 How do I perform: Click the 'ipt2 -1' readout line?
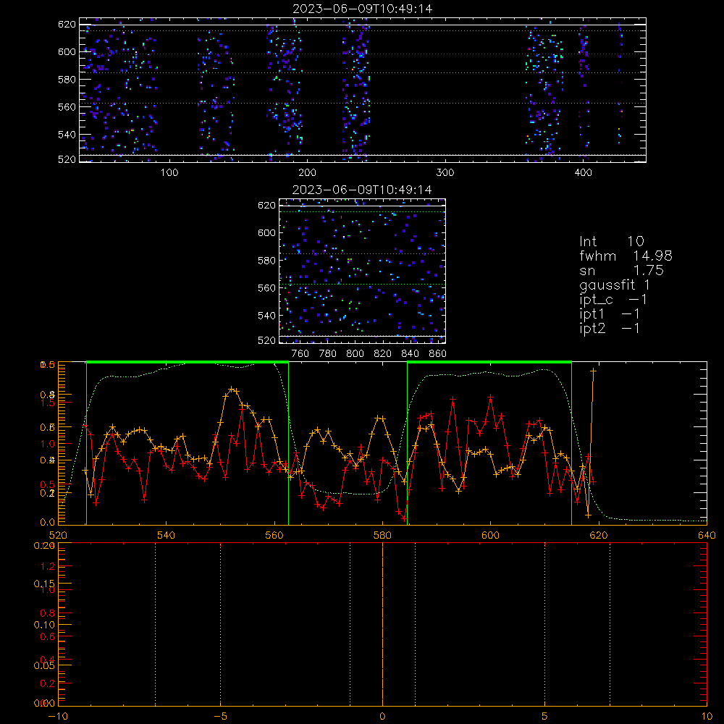pos(610,328)
